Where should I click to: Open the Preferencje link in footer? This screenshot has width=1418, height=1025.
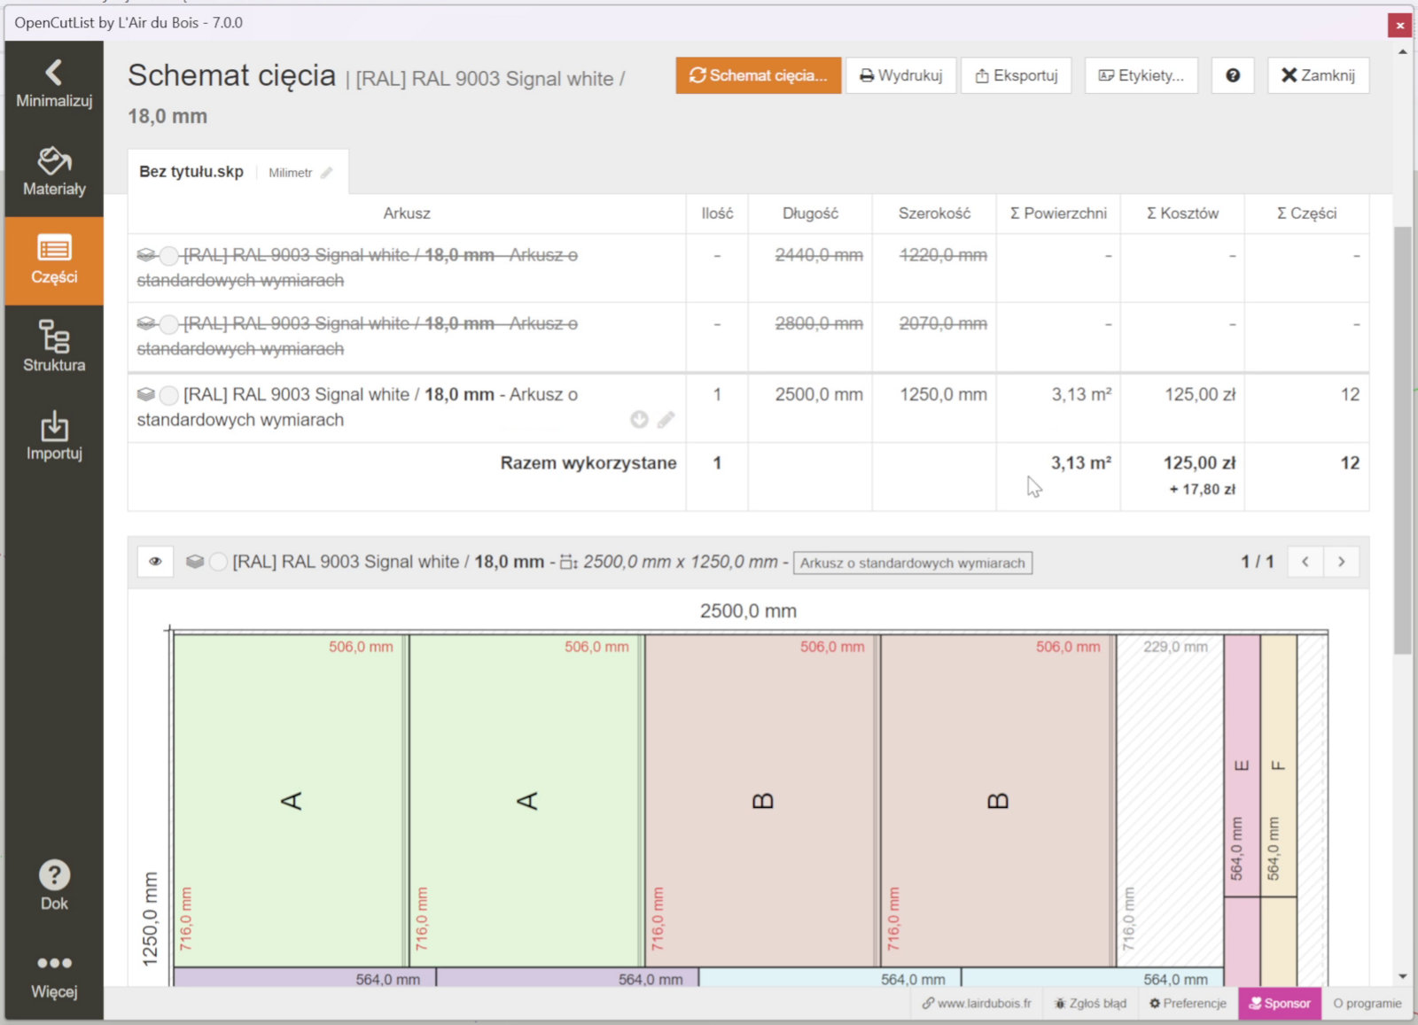1188,1003
